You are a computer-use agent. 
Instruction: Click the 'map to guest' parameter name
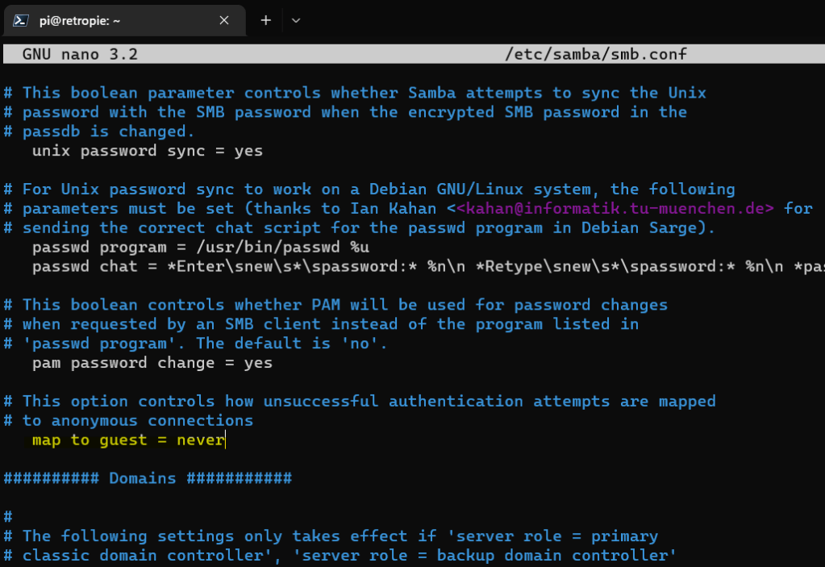(85, 440)
